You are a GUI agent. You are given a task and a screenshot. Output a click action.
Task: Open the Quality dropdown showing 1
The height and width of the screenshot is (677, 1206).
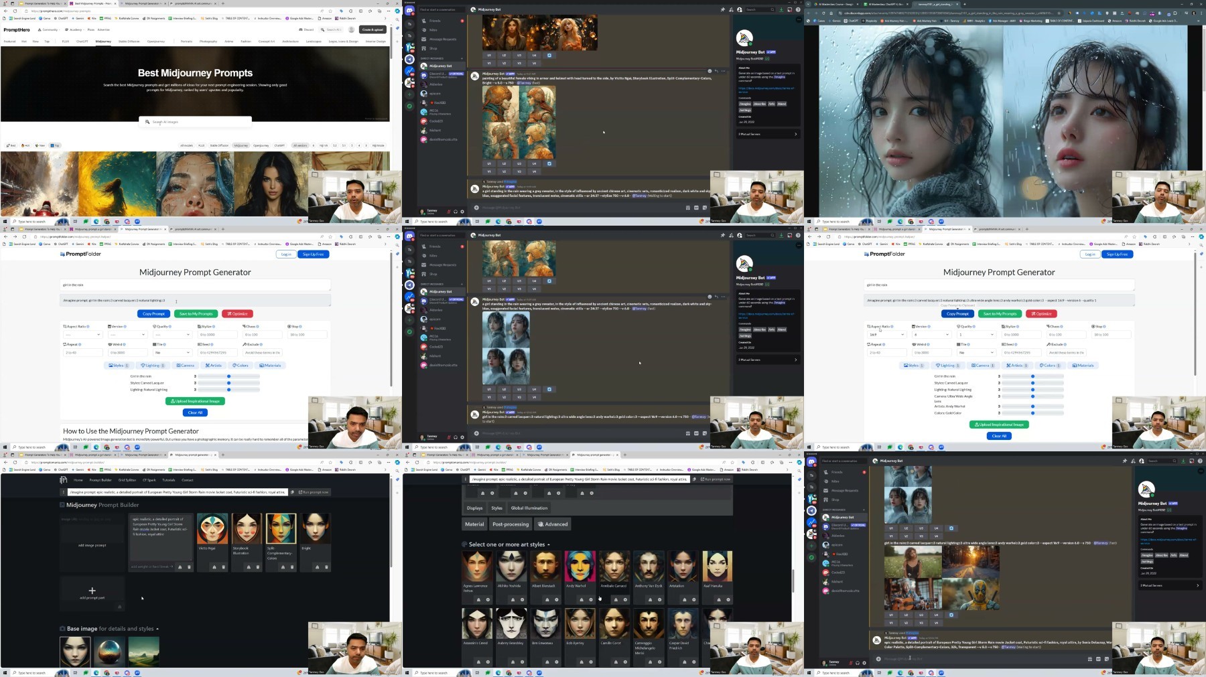977,334
